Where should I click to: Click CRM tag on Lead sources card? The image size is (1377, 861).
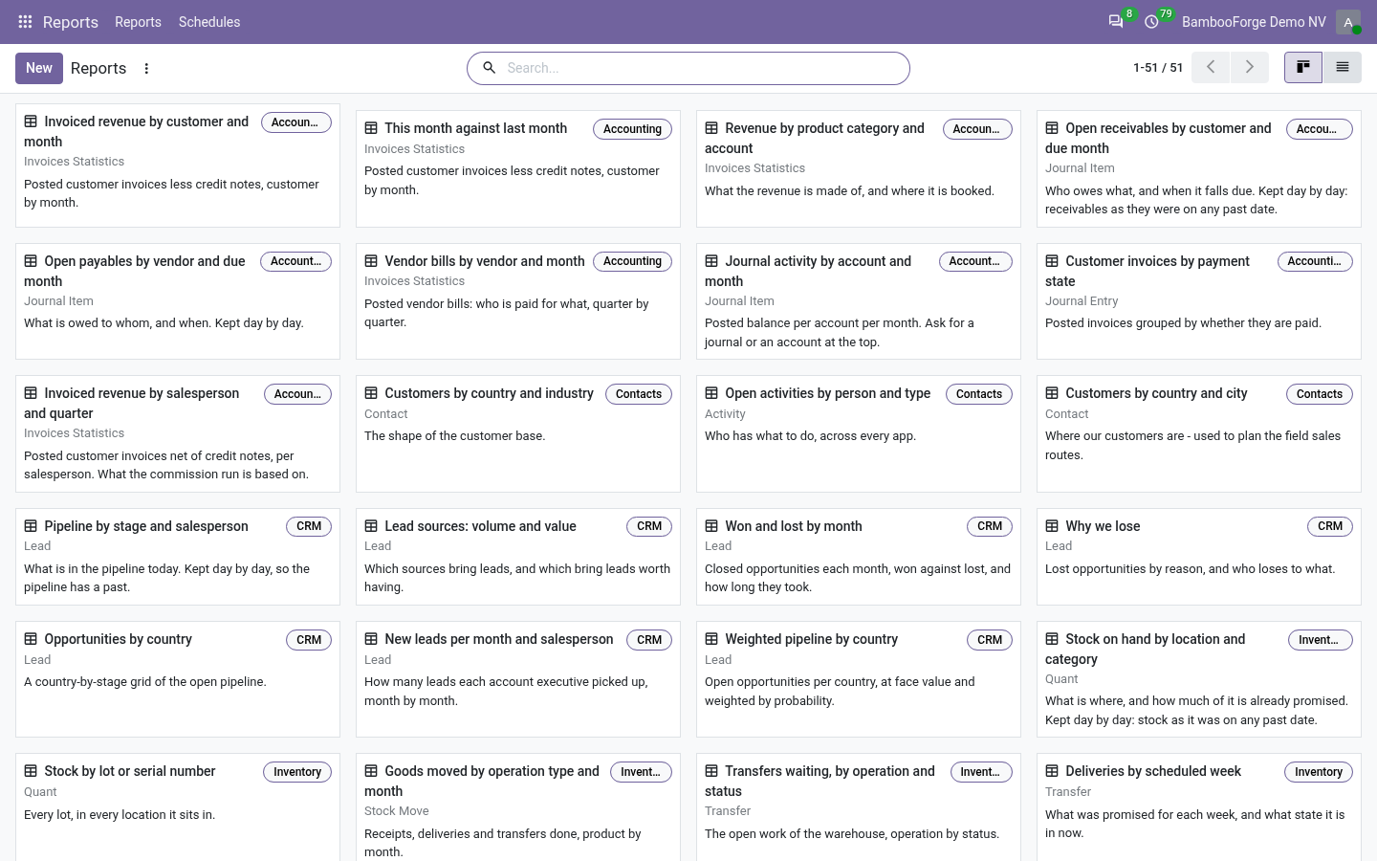649,526
